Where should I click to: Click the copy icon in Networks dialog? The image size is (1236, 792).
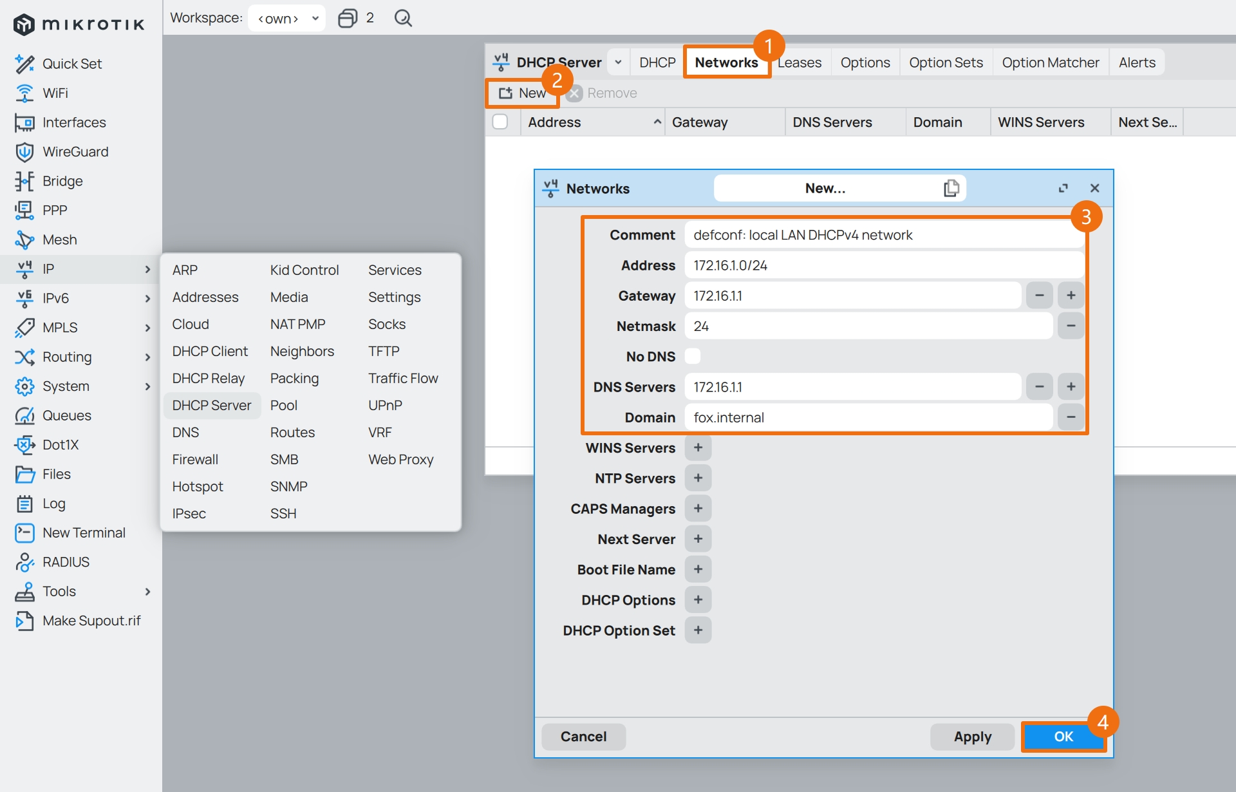(951, 188)
